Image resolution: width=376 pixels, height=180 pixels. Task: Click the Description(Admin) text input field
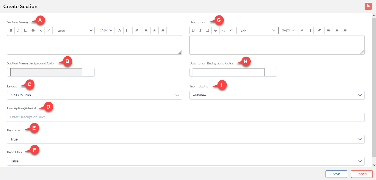(x=186, y=117)
